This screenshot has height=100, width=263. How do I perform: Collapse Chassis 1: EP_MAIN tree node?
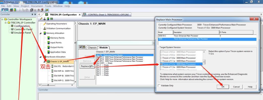(x=45, y=61)
